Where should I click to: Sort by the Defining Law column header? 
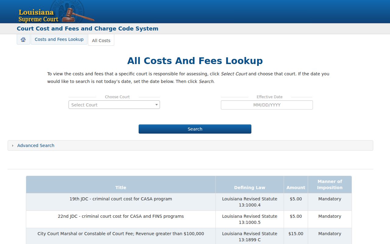[x=250, y=185]
